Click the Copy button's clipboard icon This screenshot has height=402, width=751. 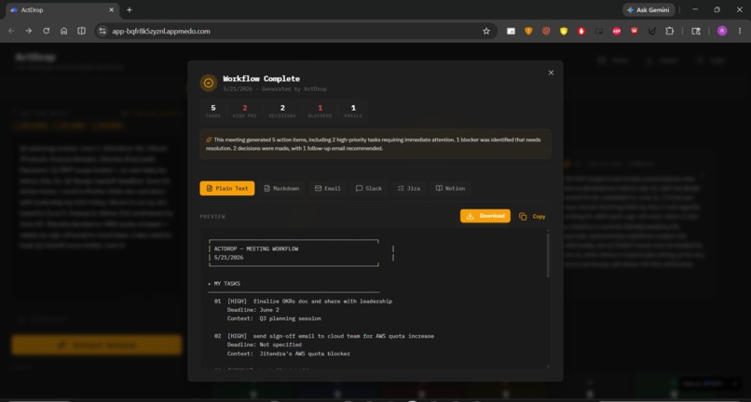pyautogui.click(x=523, y=216)
